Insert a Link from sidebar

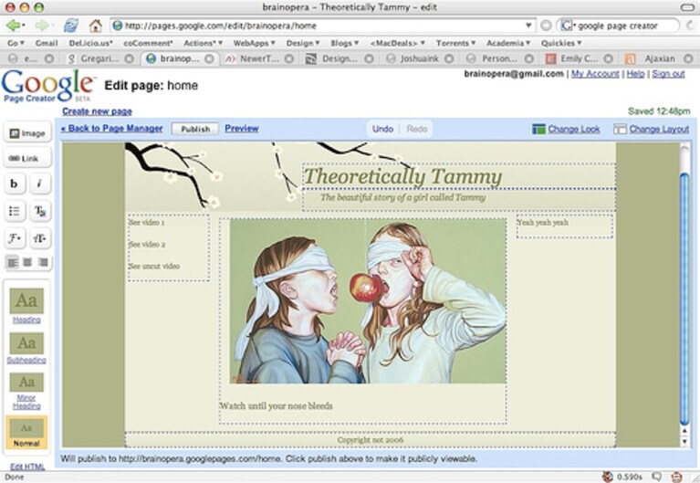coord(27,158)
